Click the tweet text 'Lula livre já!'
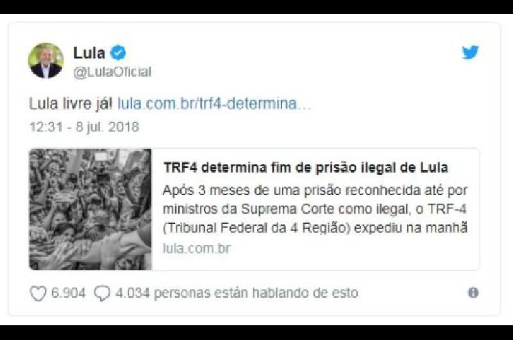Viewport: 513px width, 340px height. [71, 104]
